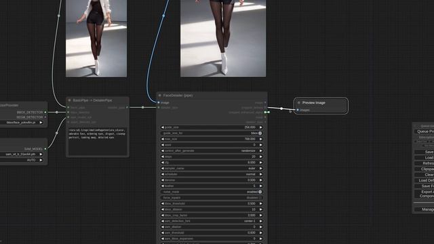This screenshot has width=434, height=244.
Task: Next option arrow for sampler_name
Action: (x=260, y=168)
